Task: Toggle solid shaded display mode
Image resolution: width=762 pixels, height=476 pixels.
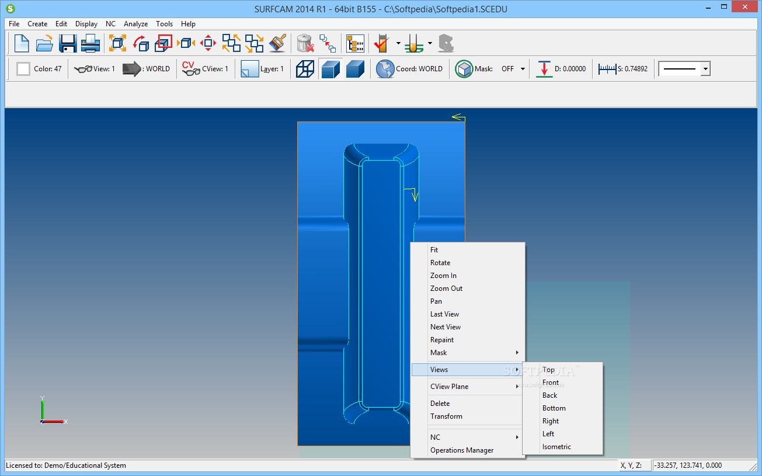Action: [355, 69]
